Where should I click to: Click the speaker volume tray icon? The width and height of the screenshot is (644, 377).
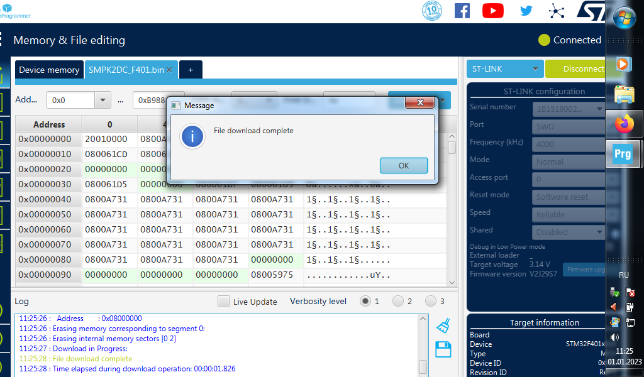[615, 337]
